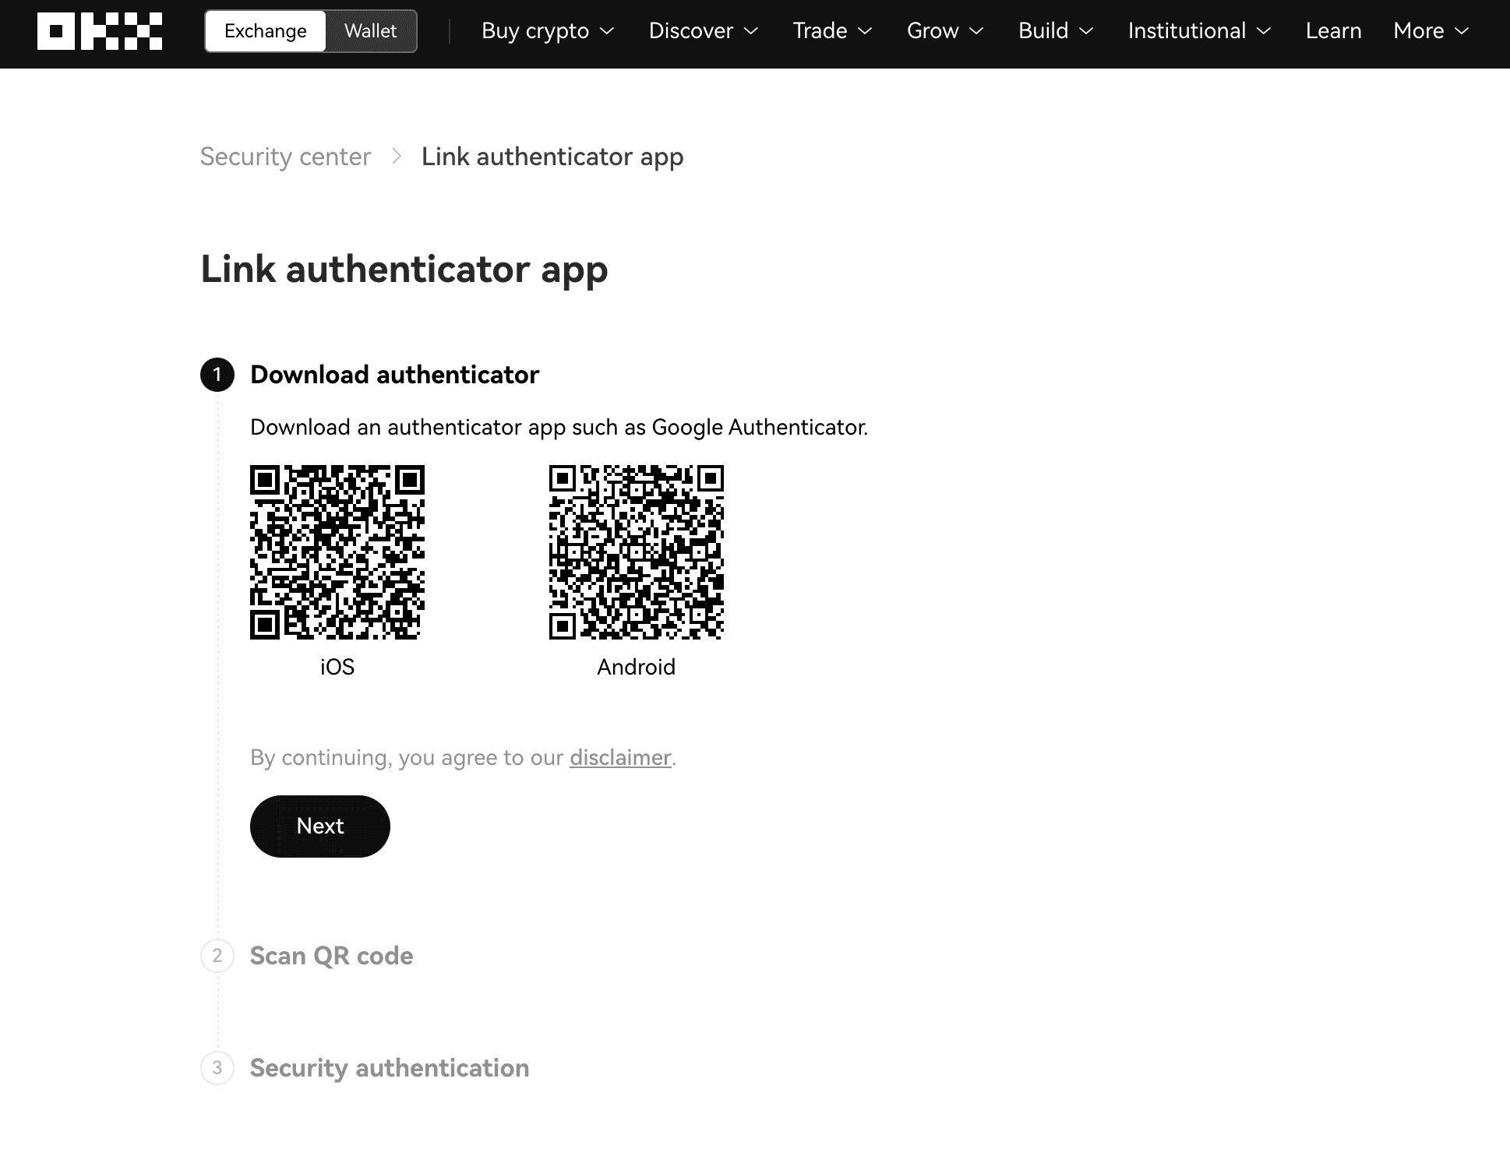This screenshot has height=1156, width=1510.
Task: Navigate to the Learn menu item
Action: click(x=1332, y=30)
